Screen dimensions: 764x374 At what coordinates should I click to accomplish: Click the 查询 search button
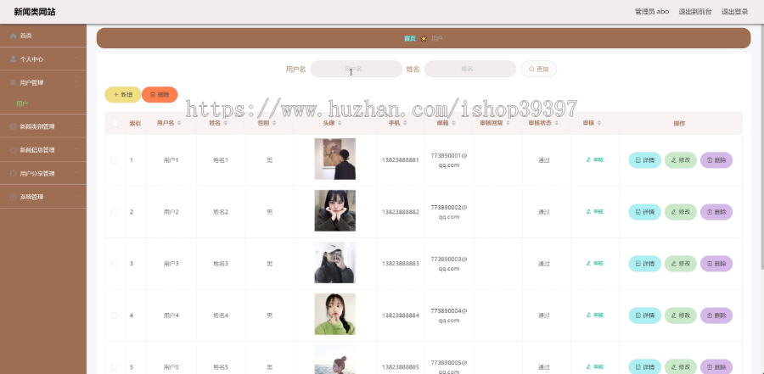click(538, 70)
